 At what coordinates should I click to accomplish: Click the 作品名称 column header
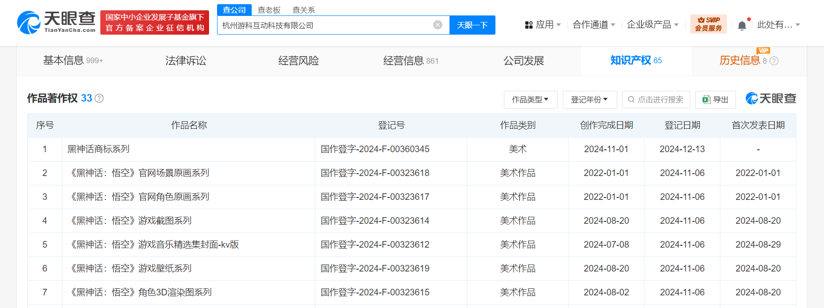click(189, 125)
